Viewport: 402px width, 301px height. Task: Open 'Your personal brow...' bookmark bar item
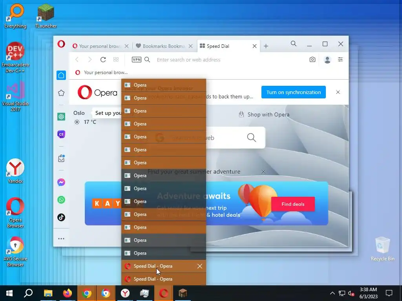101,73
